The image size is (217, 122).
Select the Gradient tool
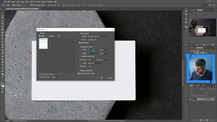(x=2, y=53)
